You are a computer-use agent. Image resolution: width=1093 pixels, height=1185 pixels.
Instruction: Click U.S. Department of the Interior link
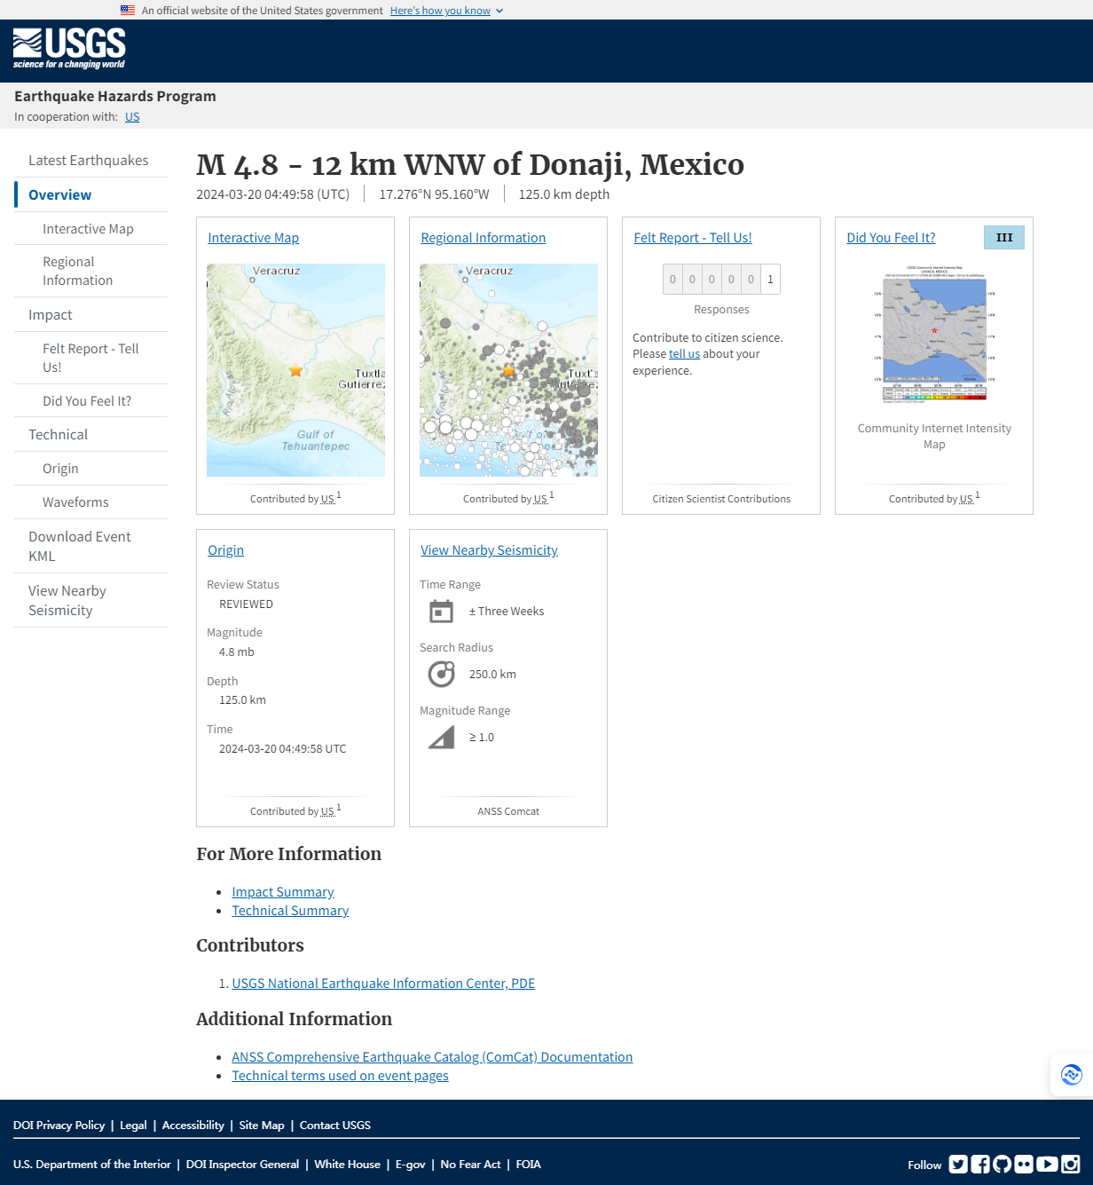pyautogui.click(x=92, y=1165)
